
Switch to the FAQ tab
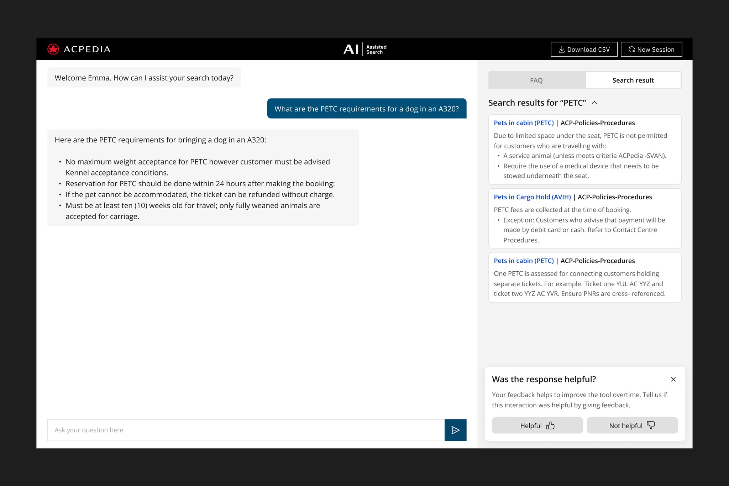coord(536,80)
